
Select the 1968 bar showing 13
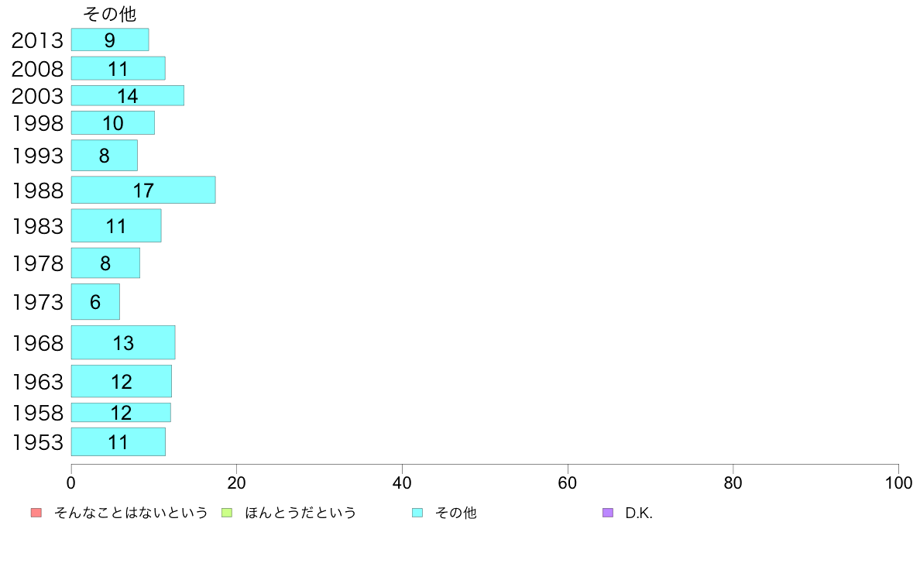click(x=122, y=342)
